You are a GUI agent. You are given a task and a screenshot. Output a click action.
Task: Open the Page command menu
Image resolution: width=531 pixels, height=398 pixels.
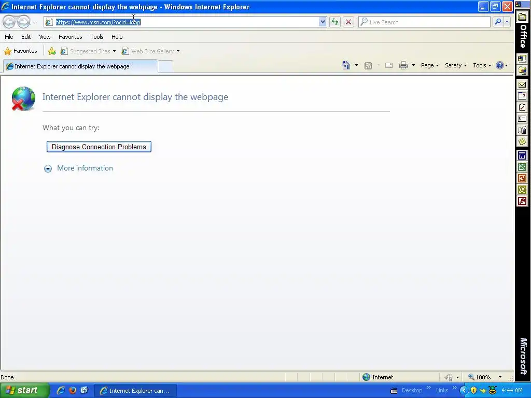[x=430, y=65]
